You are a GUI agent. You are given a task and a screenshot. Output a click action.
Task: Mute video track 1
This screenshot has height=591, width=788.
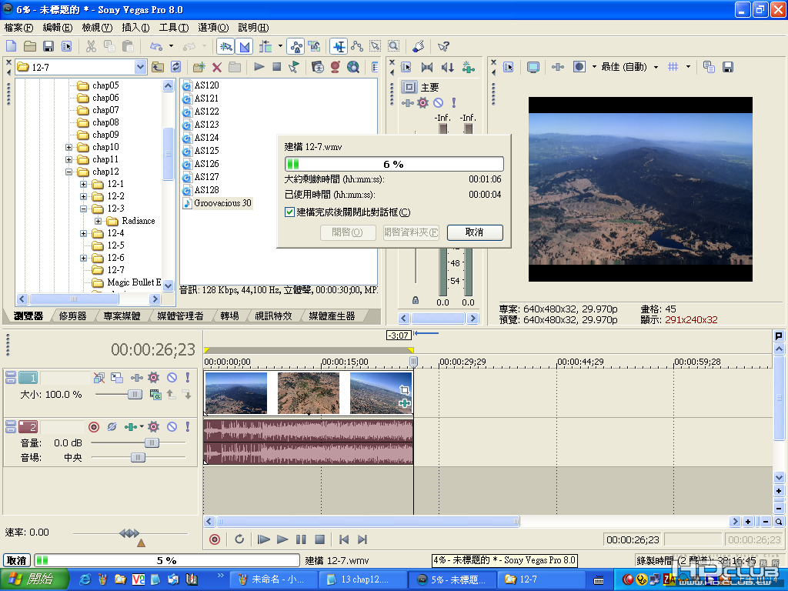point(172,377)
